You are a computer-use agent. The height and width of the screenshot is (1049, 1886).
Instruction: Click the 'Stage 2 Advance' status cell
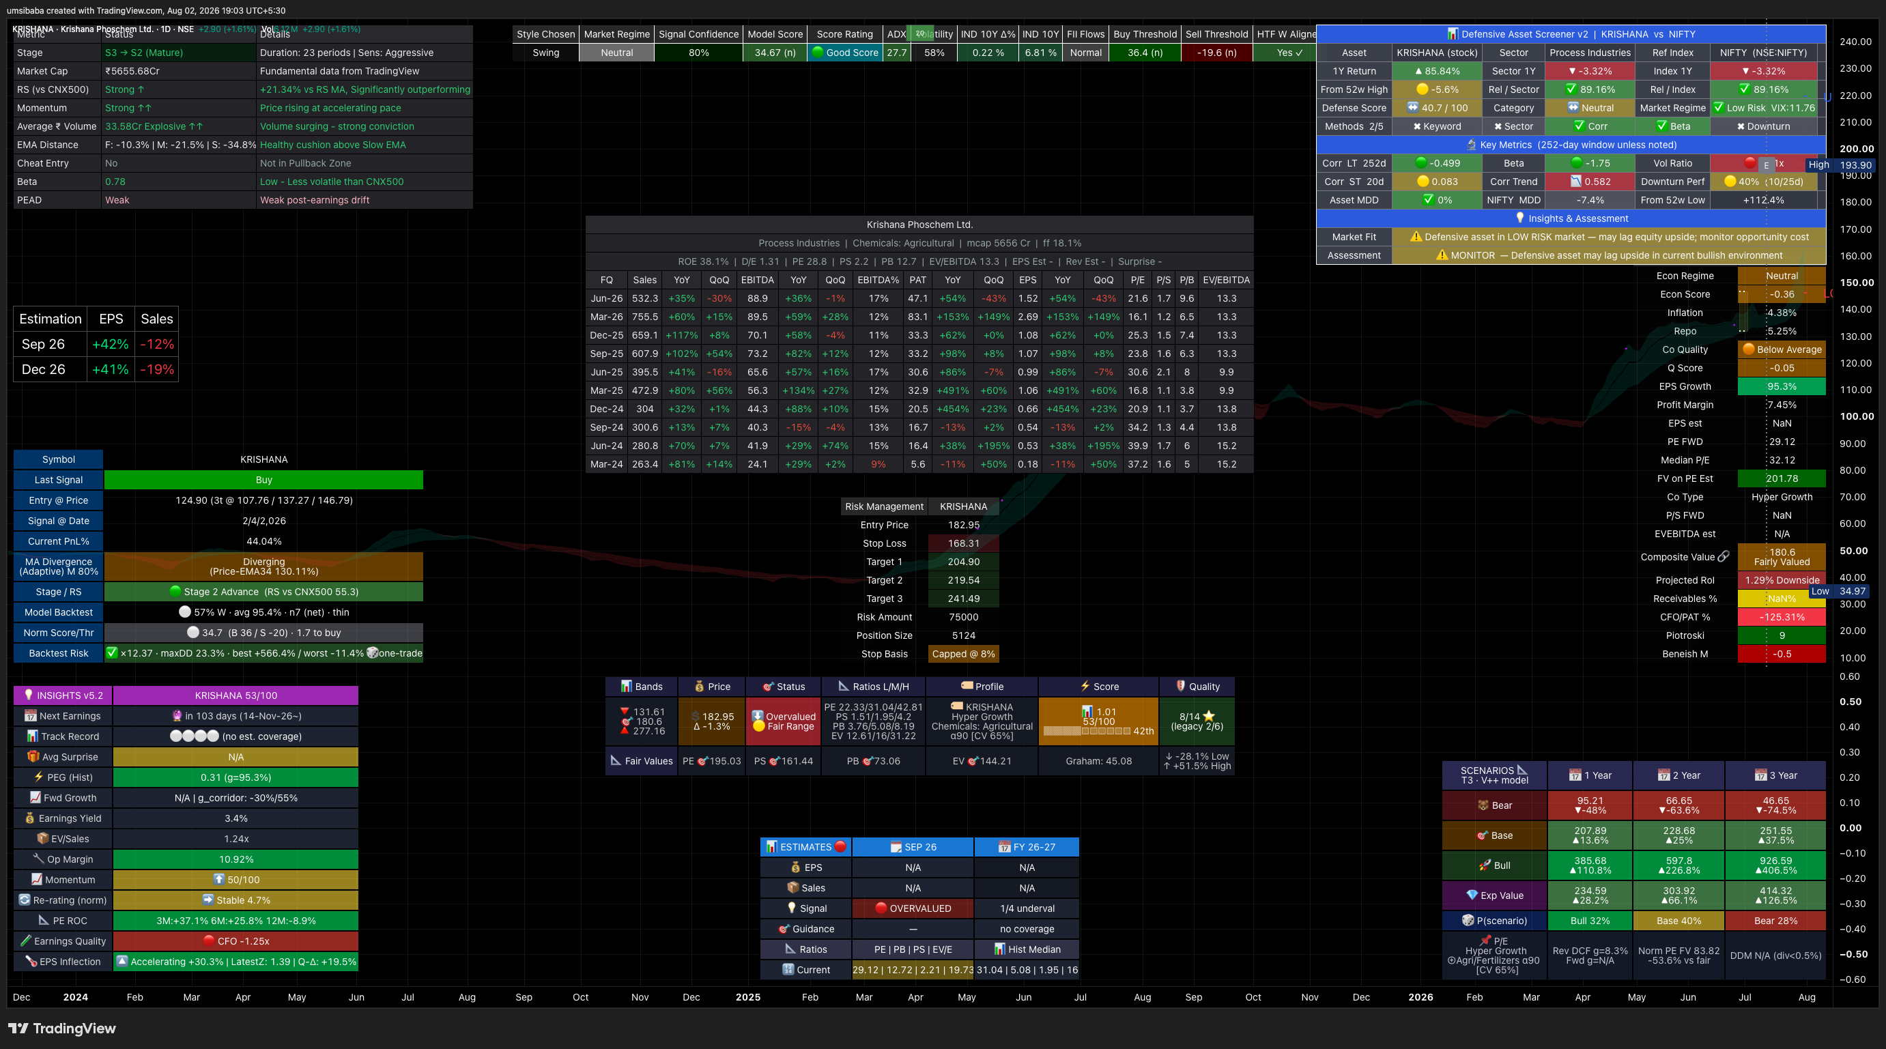[263, 592]
